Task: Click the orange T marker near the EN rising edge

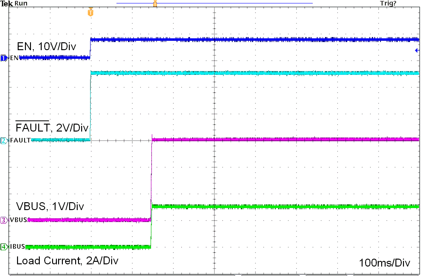Action: click(x=91, y=12)
